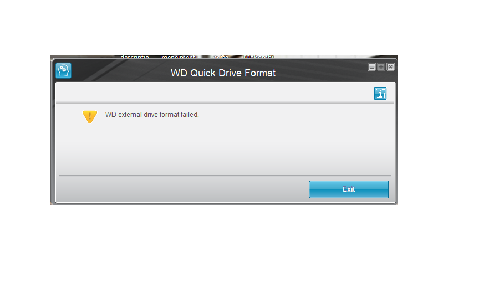Image resolution: width=479 pixels, height=299 pixels.
Task: Click the header strip left of info icon
Action: pos(214,92)
